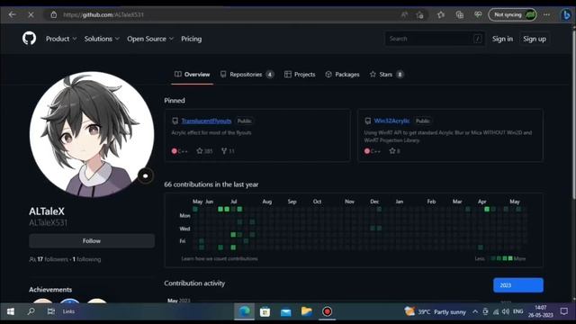This screenshot has width=576, height=324.
Task: Switch to the Stars tab
Action: [386, 74]
